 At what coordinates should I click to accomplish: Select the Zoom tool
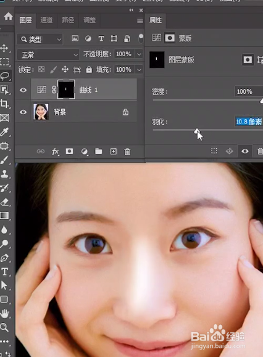4,327
